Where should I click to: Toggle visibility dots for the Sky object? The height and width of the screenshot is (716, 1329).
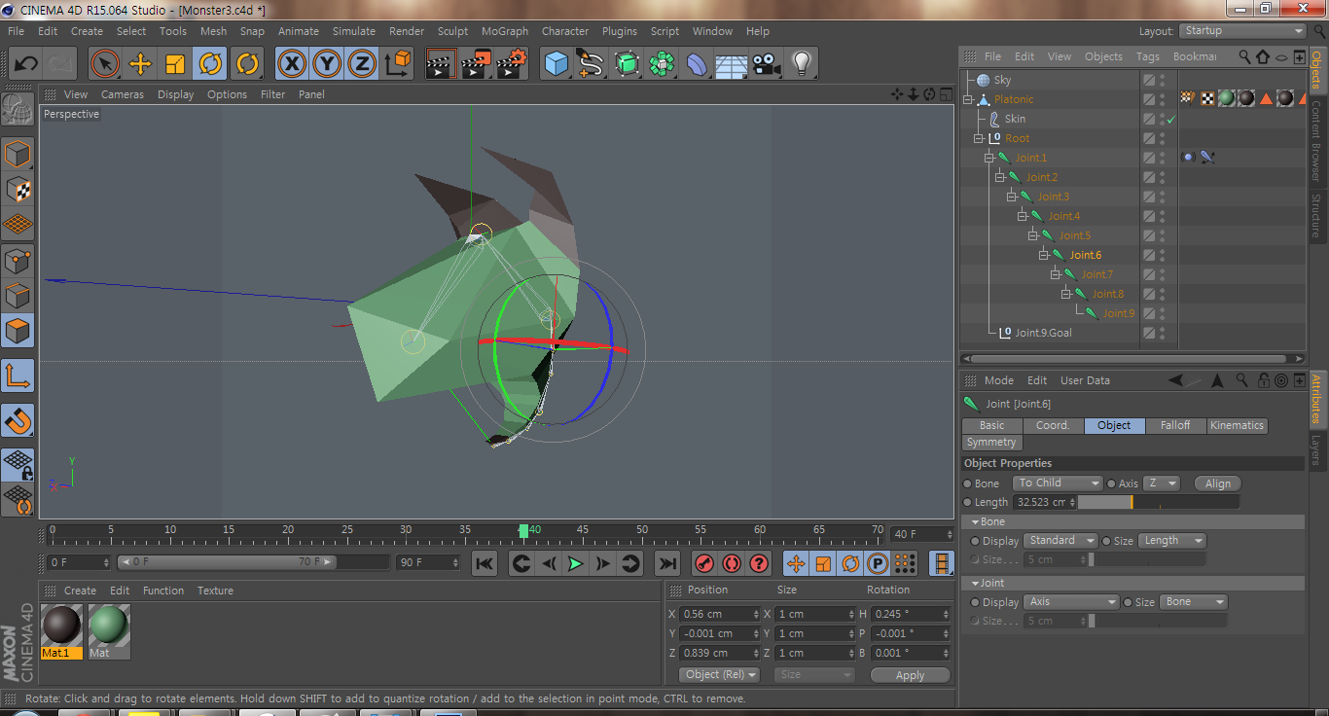point(1162,80)
